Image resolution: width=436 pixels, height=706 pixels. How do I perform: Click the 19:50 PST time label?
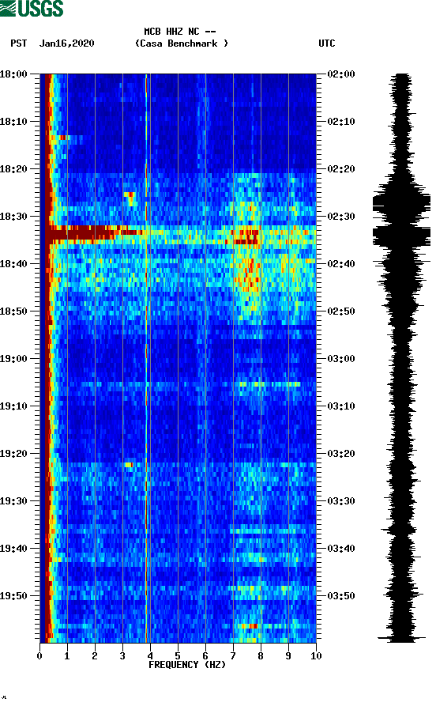click(13, 596)
